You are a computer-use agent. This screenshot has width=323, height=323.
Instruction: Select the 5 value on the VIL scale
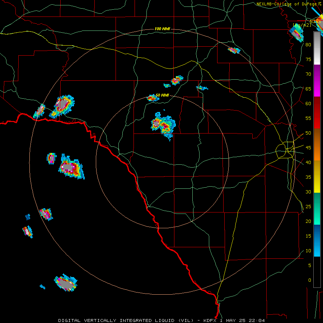(x=310, y=265)
